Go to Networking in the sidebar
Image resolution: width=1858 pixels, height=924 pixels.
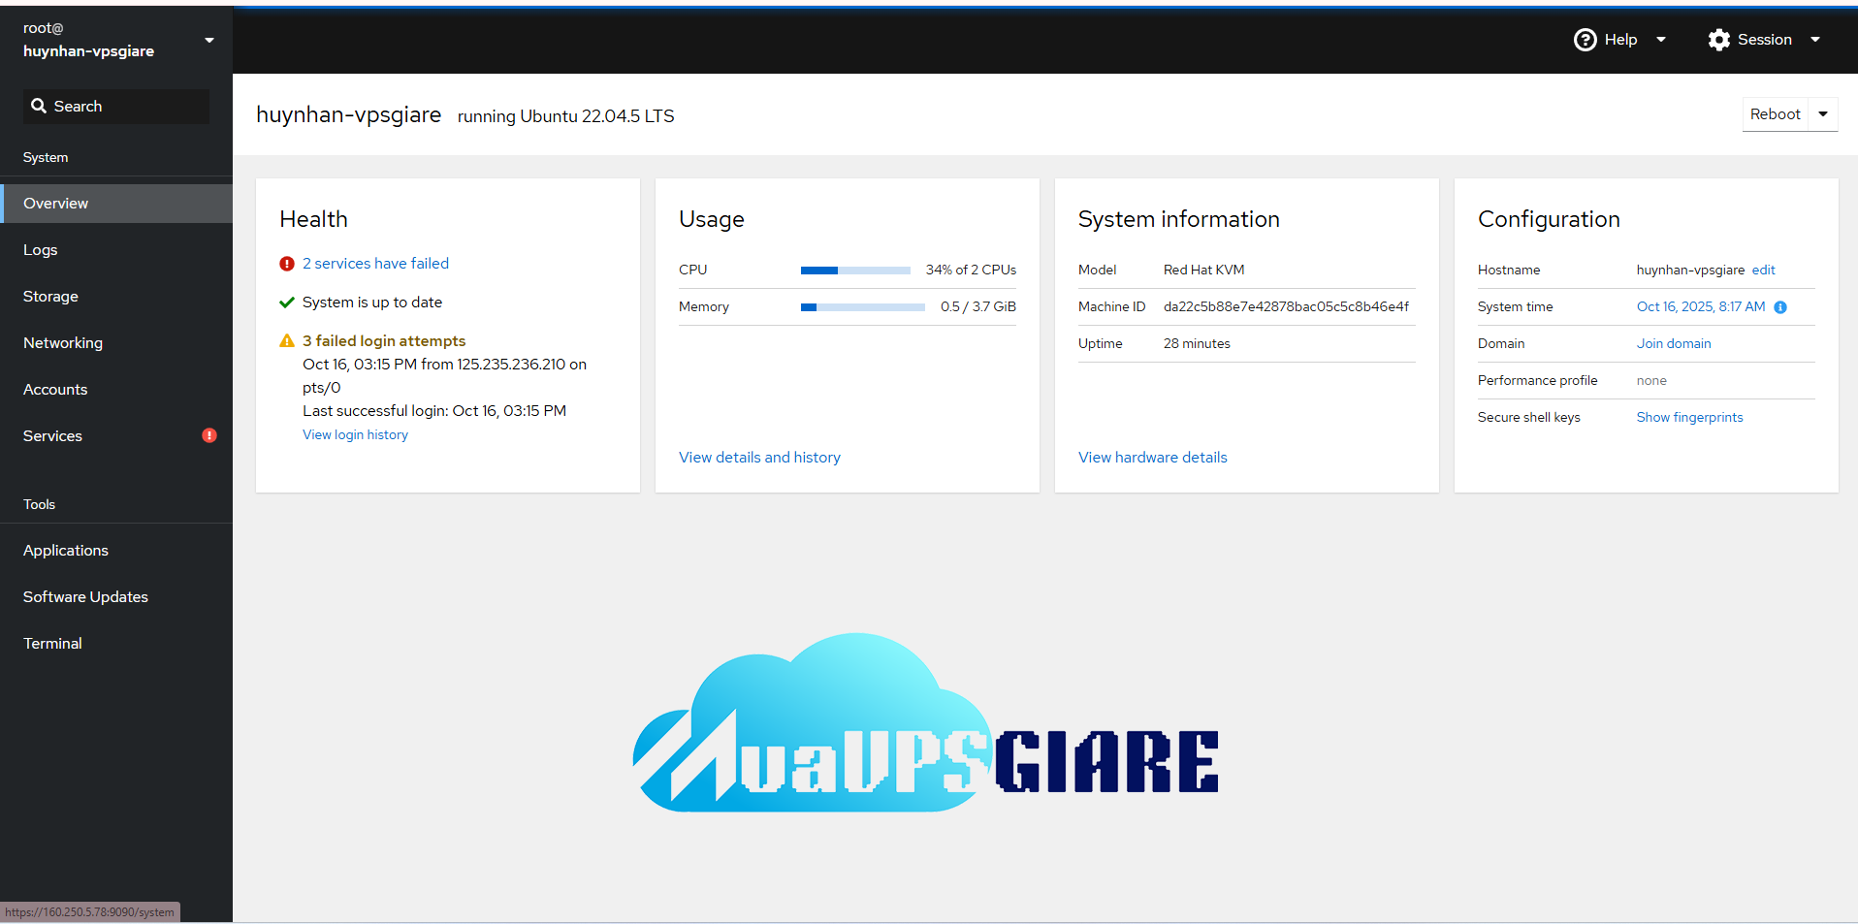click(63, 342)
